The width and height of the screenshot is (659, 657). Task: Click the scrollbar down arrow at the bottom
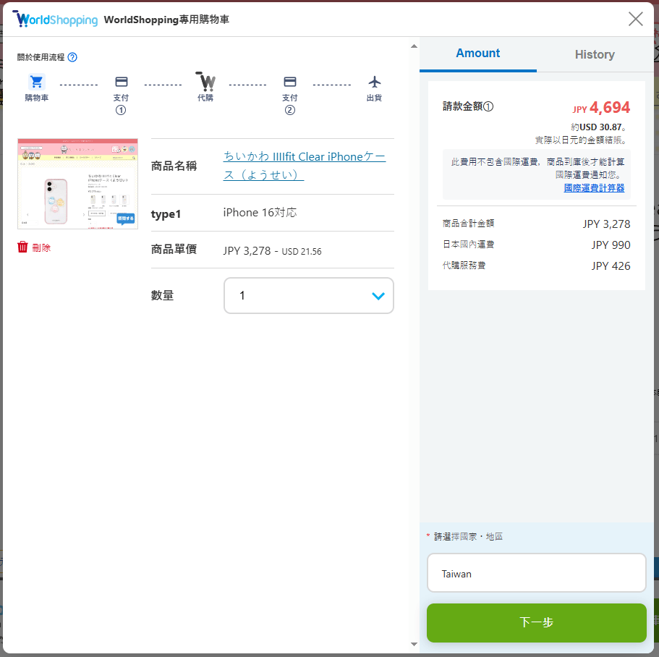click(x=414, y=644)
